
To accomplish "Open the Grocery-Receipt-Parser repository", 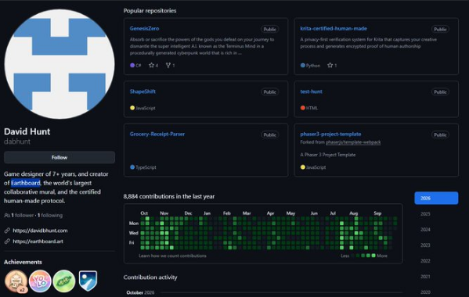I will click(157, 134).
